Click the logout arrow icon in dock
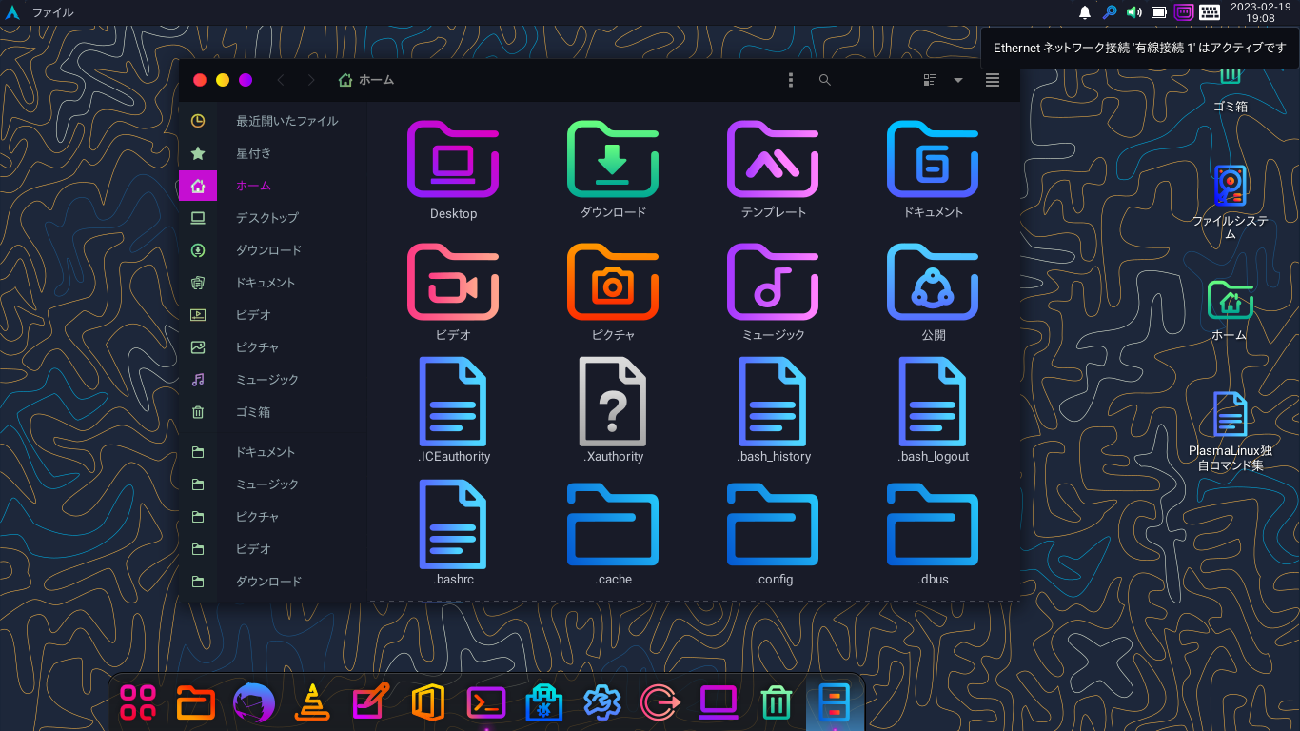 [660, 703]
